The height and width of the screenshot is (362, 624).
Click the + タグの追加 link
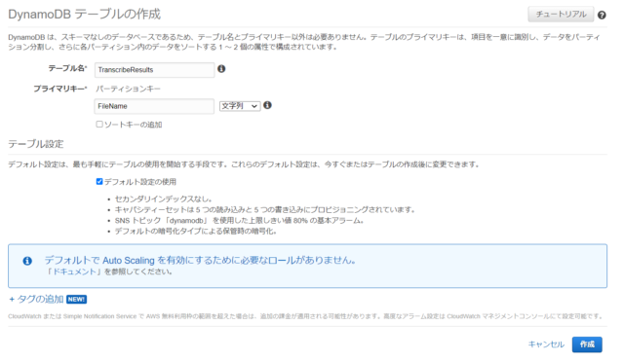pyautogui.click(x=36, y=299)
